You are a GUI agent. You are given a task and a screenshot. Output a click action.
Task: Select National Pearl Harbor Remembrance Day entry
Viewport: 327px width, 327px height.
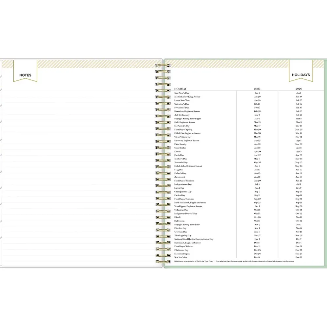click(194, 239)
